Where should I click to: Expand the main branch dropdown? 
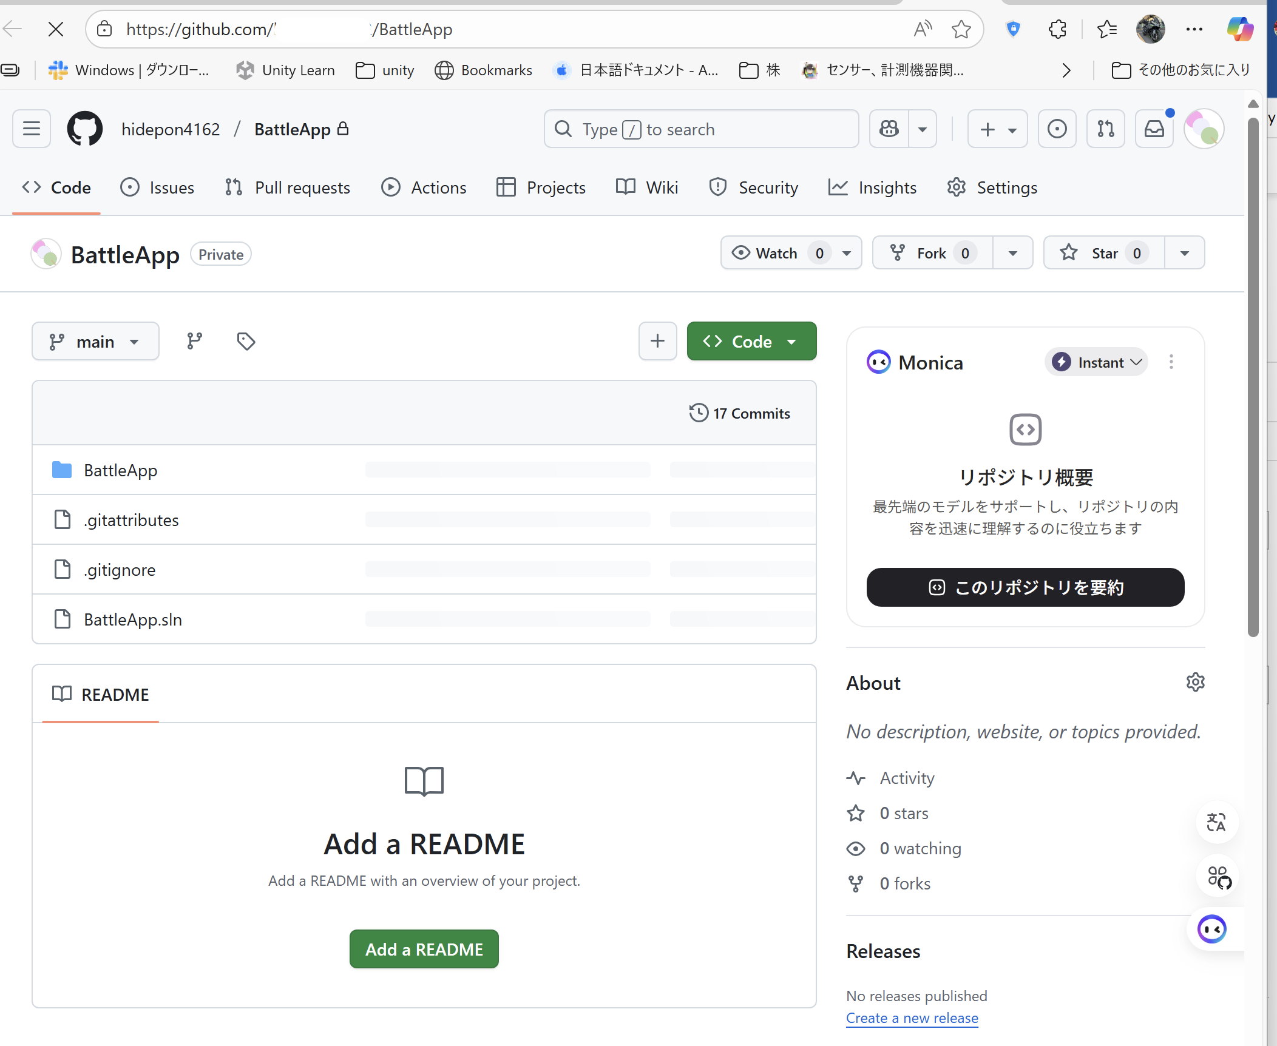coord(95,341)
